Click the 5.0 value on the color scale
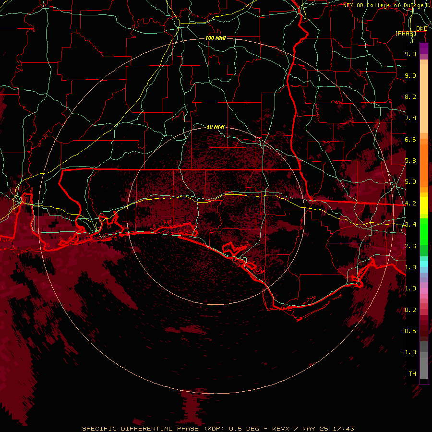This screenshot has height=432, width=432. pyautogui.click(x=410, y=182)
